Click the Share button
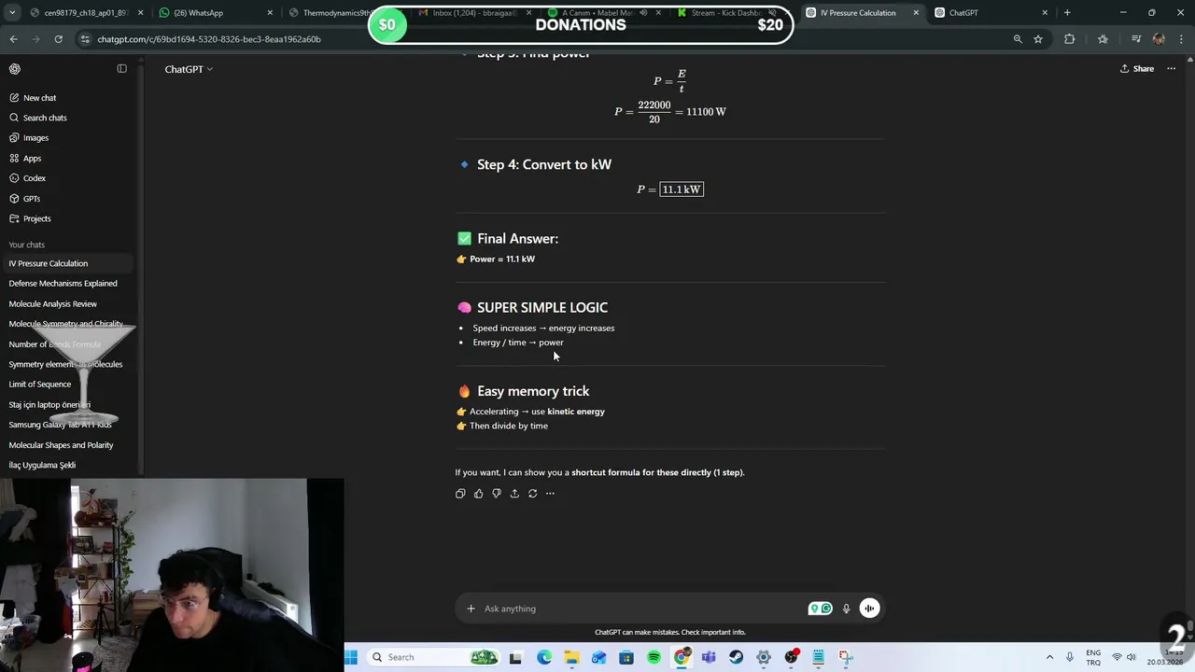Screen dimensions: 1195x672 (x=1137, y=69)
